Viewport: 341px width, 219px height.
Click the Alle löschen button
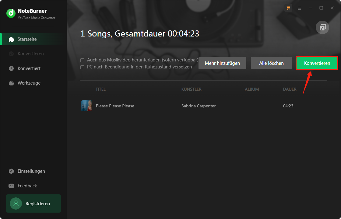(271, 63)
